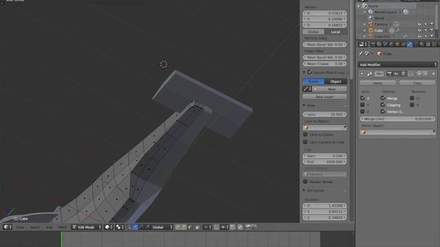
Task: Toggle Camera visibility eye in outliner
Action: (419, 25)
